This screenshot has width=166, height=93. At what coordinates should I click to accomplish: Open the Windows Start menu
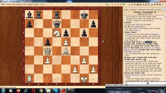3,91
